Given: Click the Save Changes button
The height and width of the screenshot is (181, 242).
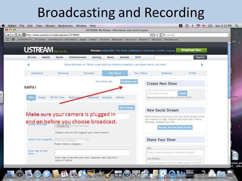Looking at the screenshot, I should tap(126, 107).
